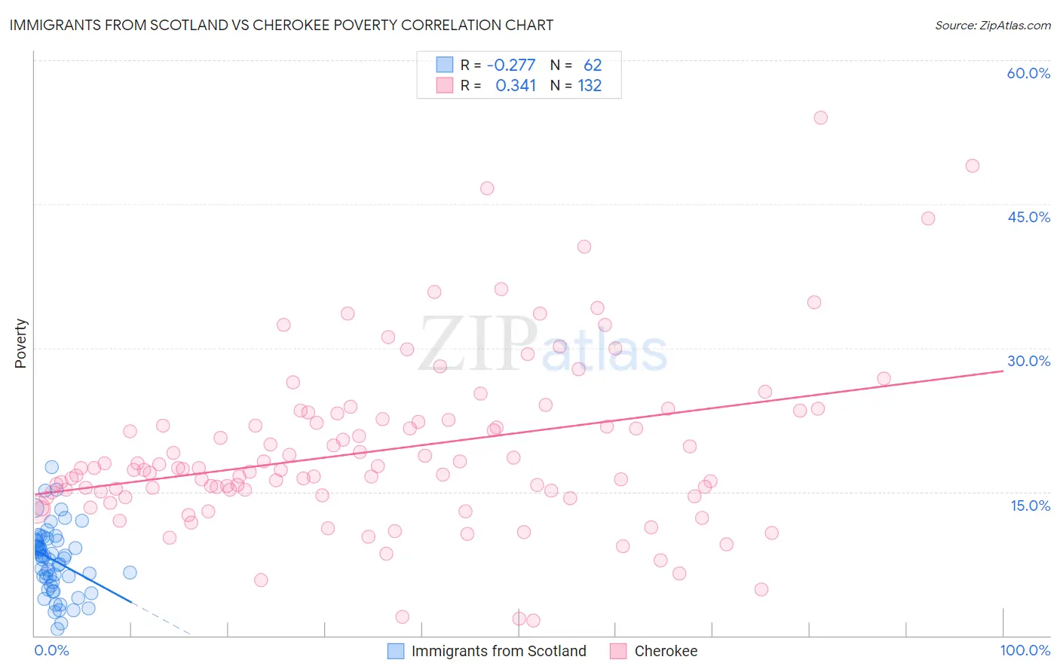Click the 0.0% x-axis label

(51, 650)
